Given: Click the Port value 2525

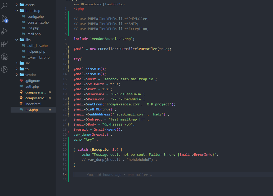Looking at the screenshot, I should [106, 89].
